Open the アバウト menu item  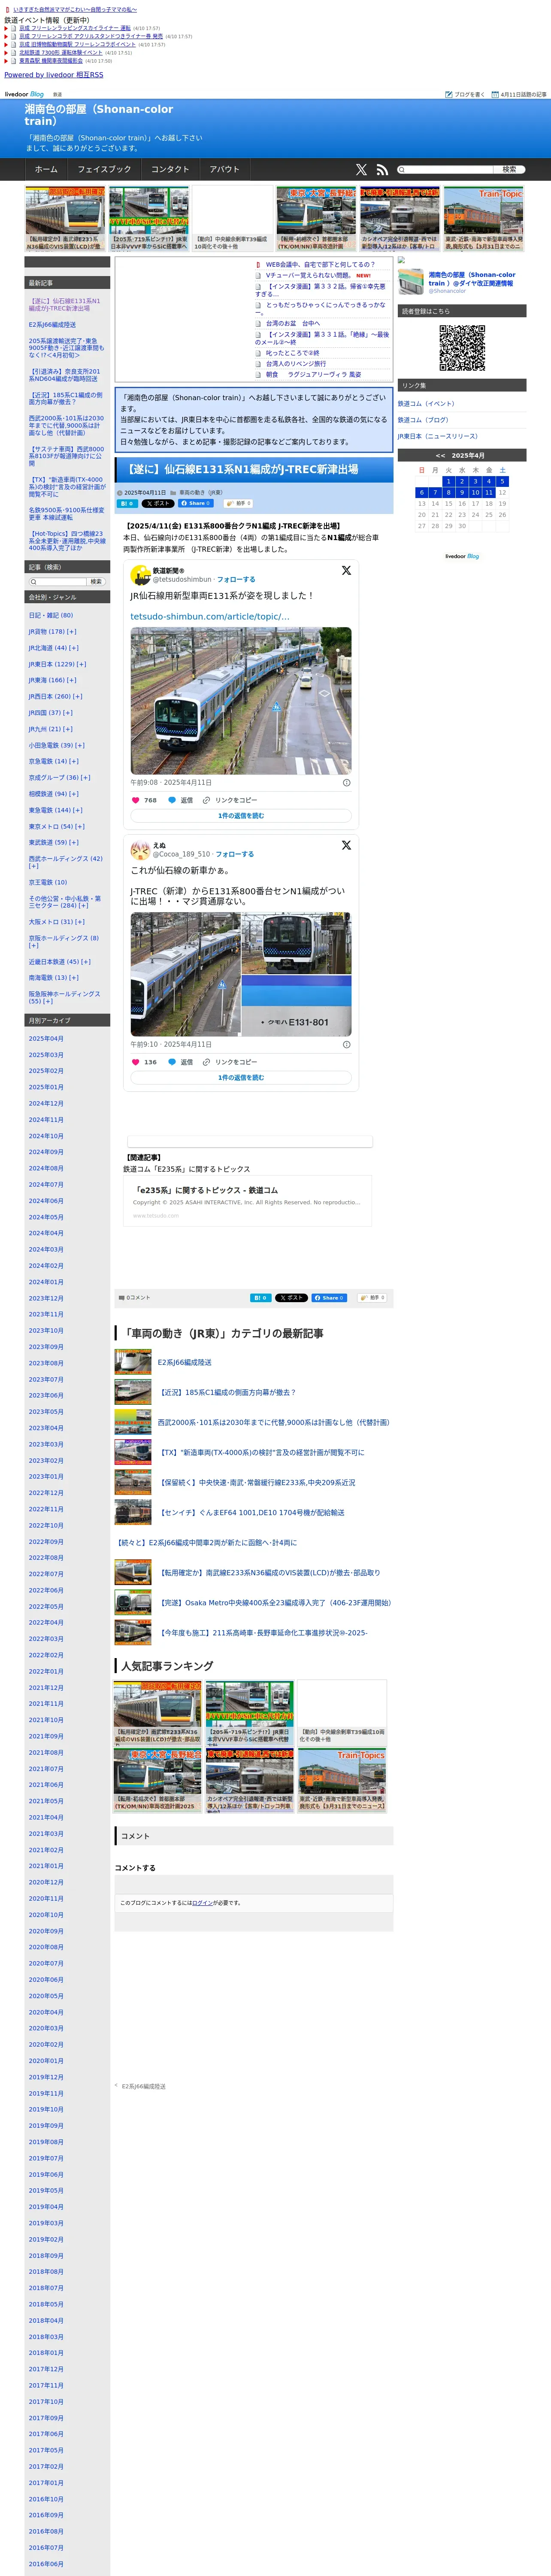click(x=224, y=170)
